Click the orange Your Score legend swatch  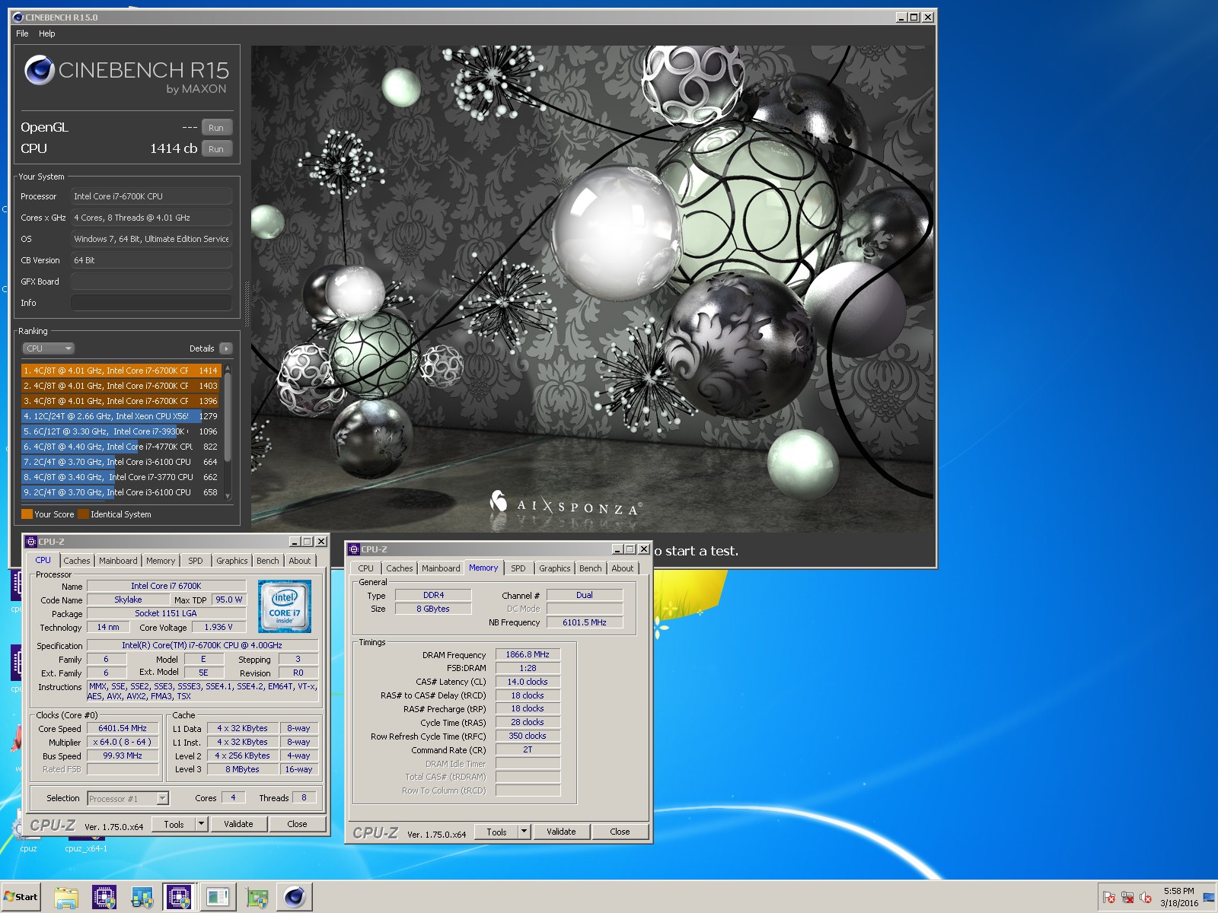(x=27, y=514)
